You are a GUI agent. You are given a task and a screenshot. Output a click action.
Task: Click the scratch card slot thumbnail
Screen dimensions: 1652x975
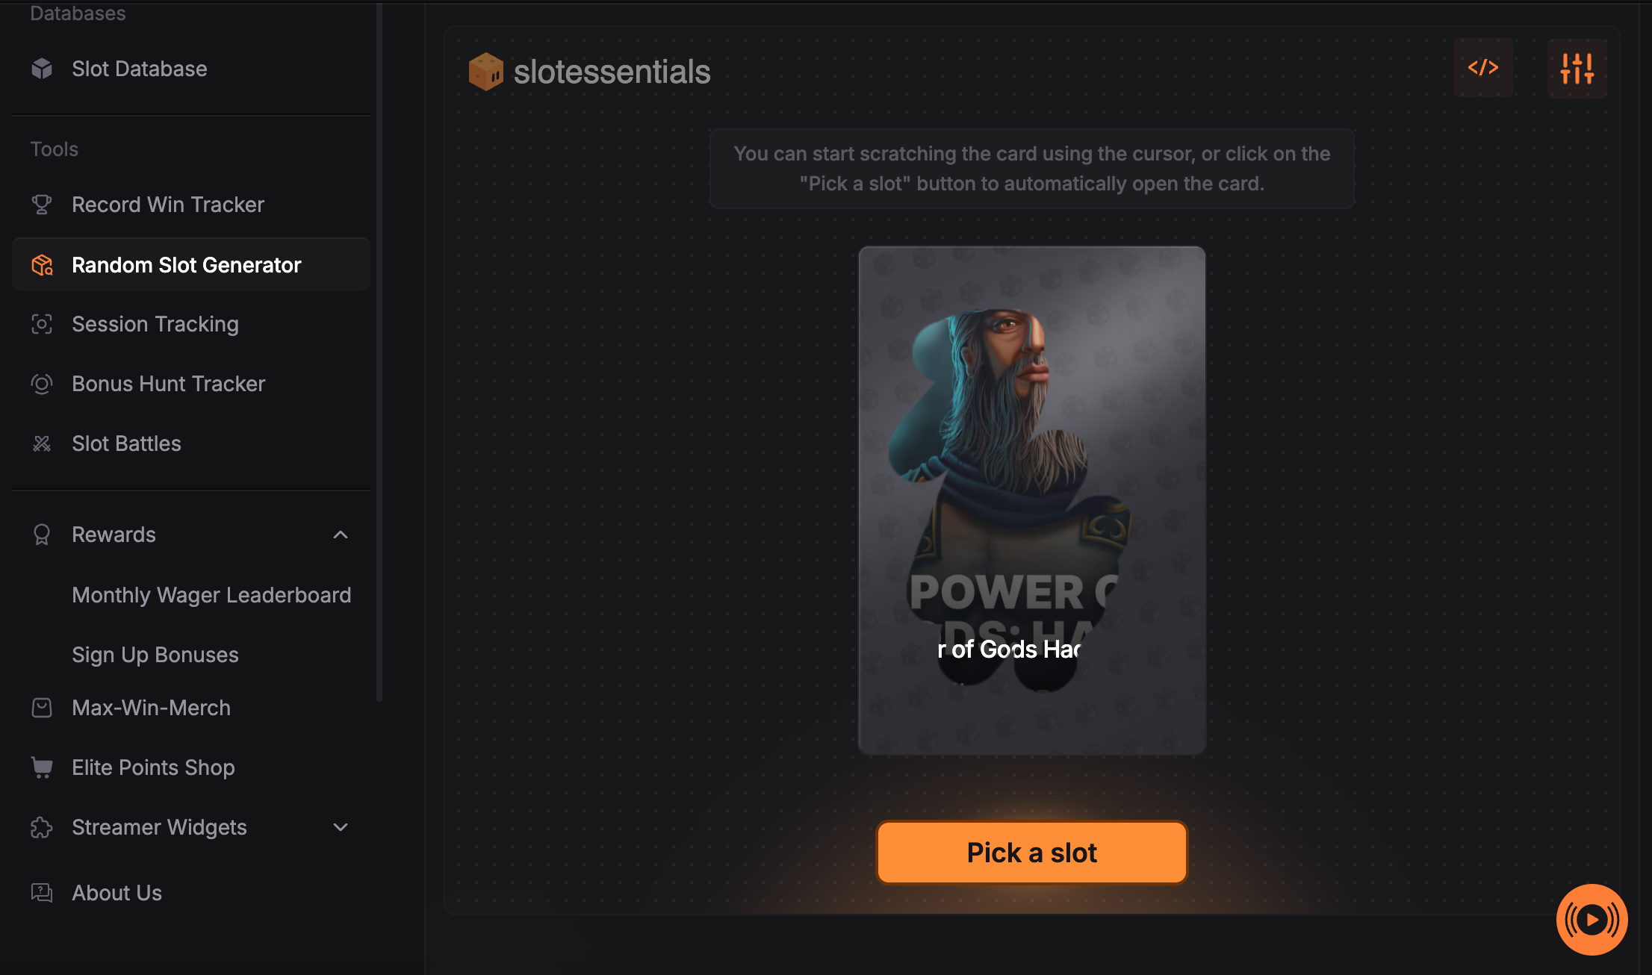1031,500
